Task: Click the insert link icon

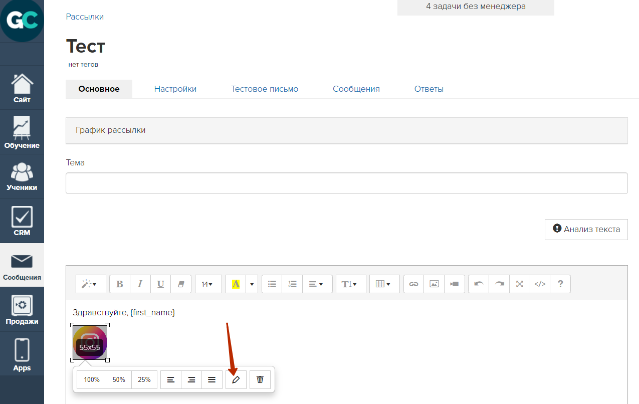Action: 413,284
